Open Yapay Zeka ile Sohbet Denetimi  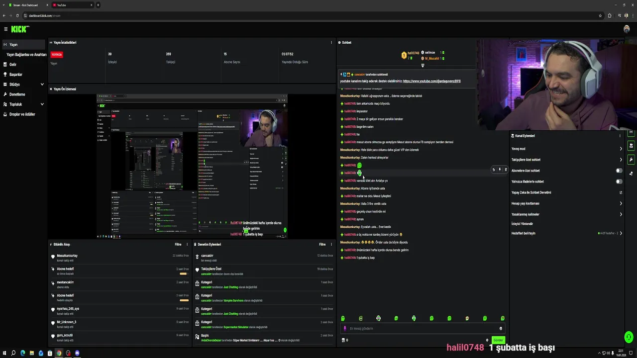click(566, 192)
